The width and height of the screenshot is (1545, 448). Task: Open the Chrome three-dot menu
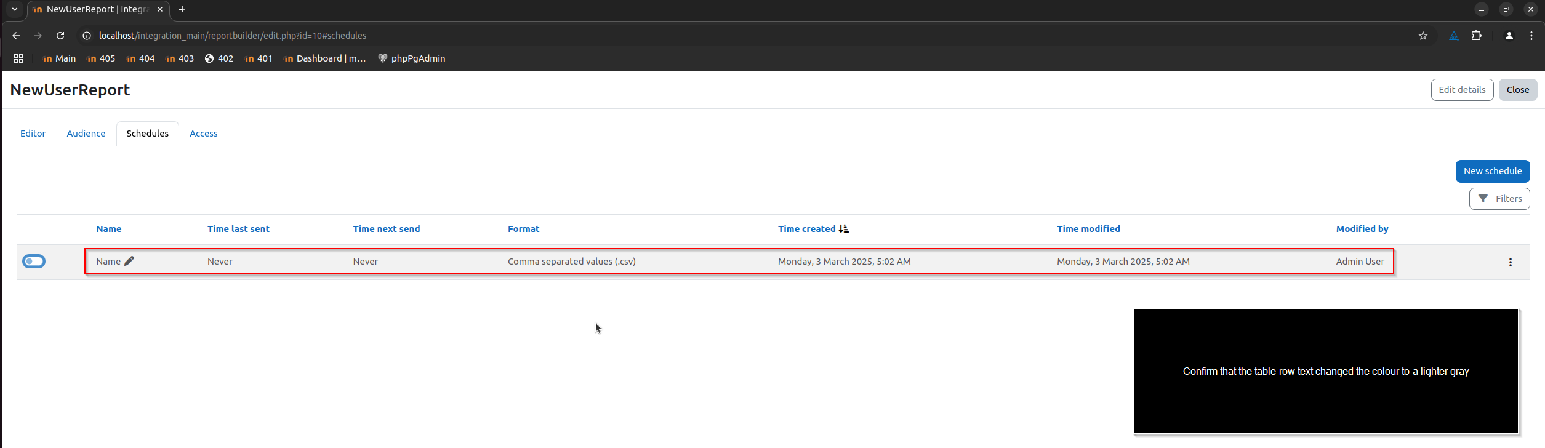tap(1531, 36)
